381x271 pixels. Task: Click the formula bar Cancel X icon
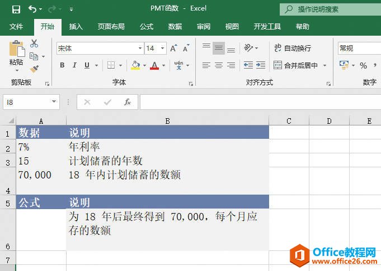point(87,102)
